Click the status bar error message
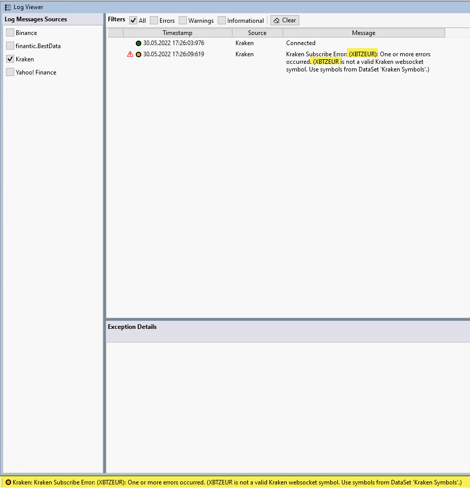 pos(237,482)
